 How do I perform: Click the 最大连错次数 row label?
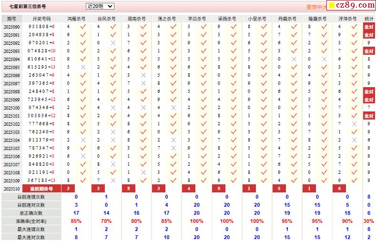(31, 229)
